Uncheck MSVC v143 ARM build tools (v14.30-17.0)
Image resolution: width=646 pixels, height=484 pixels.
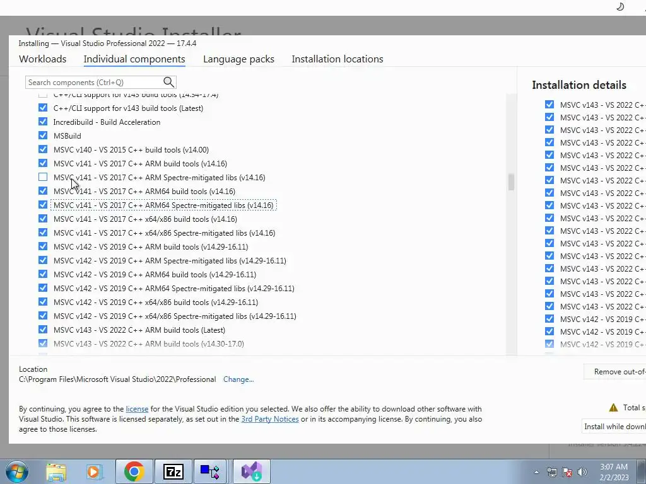[43, 343]
